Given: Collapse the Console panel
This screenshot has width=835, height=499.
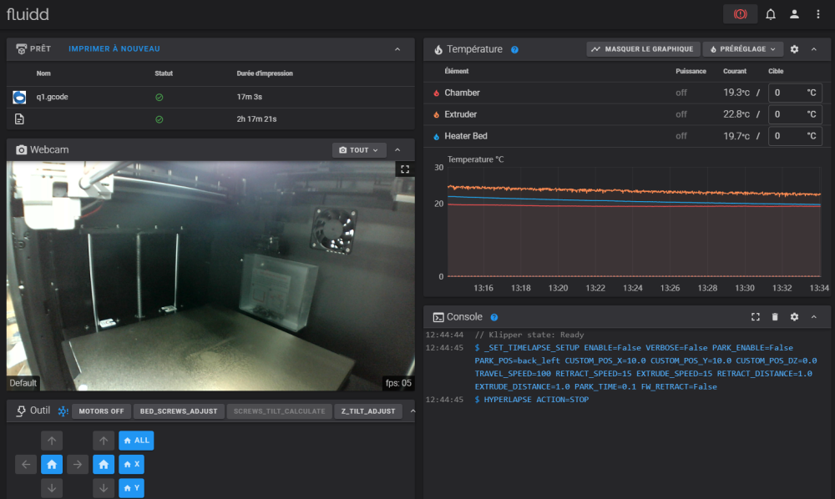Looking at the screenshot, I should point(814,317).
